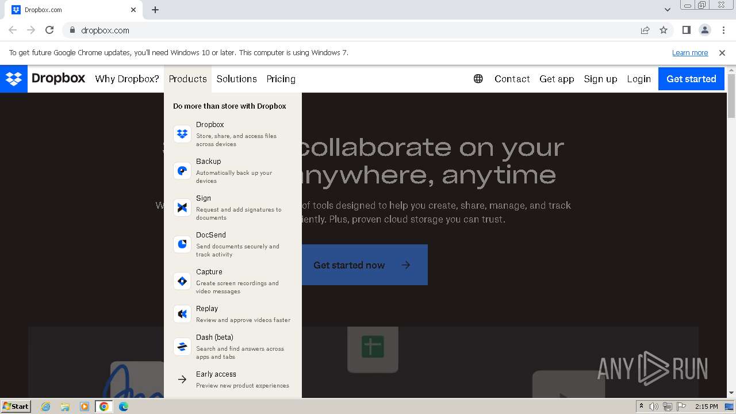Open the Backup product icon

[182, 171]
